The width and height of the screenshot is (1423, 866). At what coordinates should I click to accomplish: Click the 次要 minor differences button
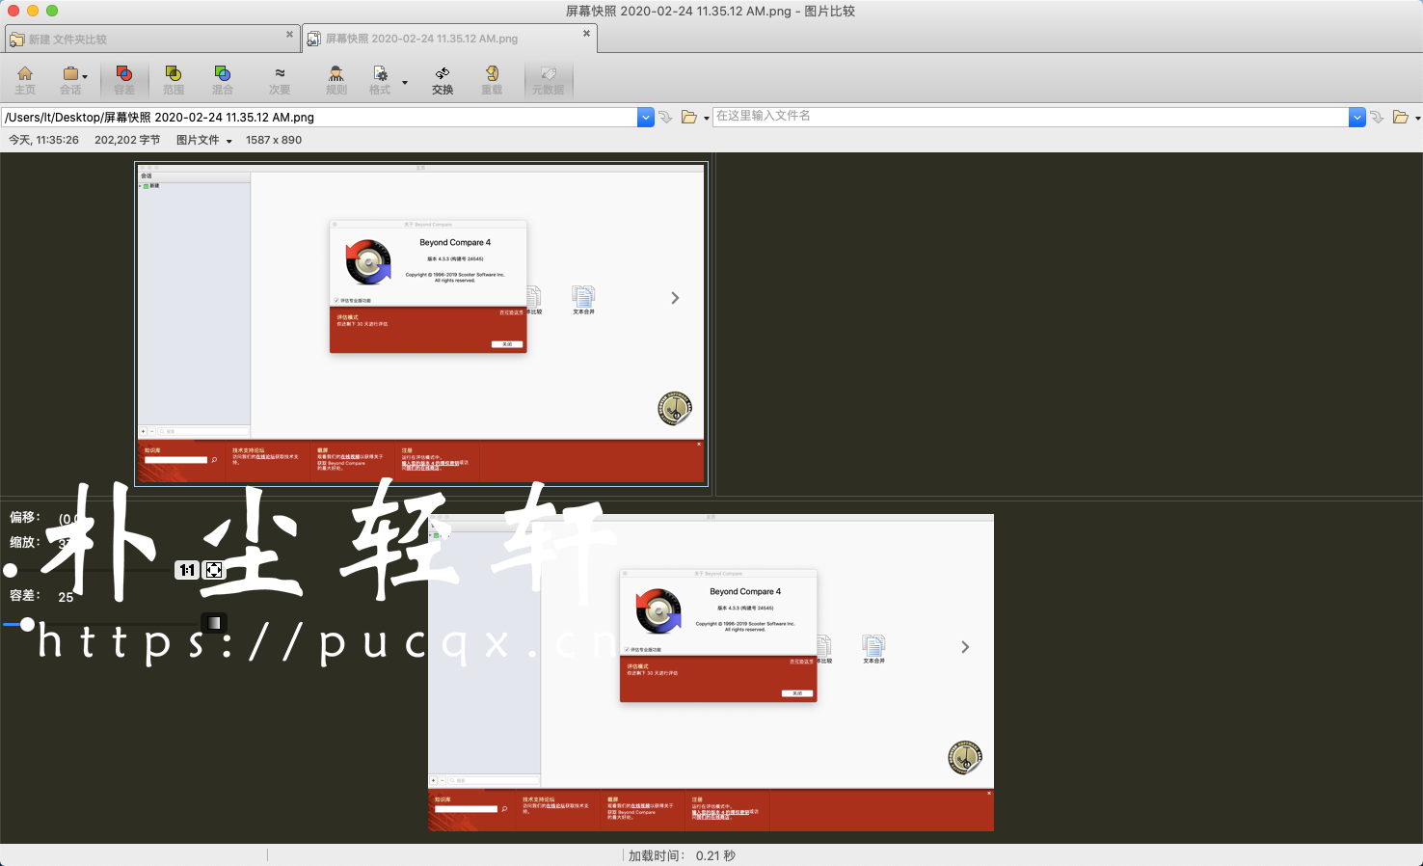280,80
